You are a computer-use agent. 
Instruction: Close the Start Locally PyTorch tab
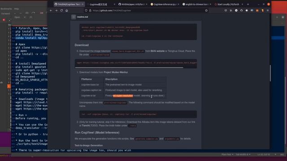click(x=242, y=4)
